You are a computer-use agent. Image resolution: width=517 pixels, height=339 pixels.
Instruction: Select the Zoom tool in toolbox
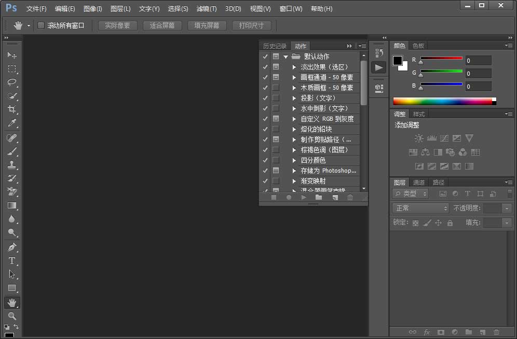tap(12, 316)
